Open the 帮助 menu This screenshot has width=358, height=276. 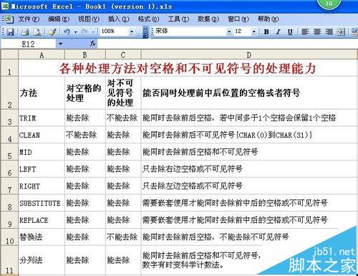268,19
